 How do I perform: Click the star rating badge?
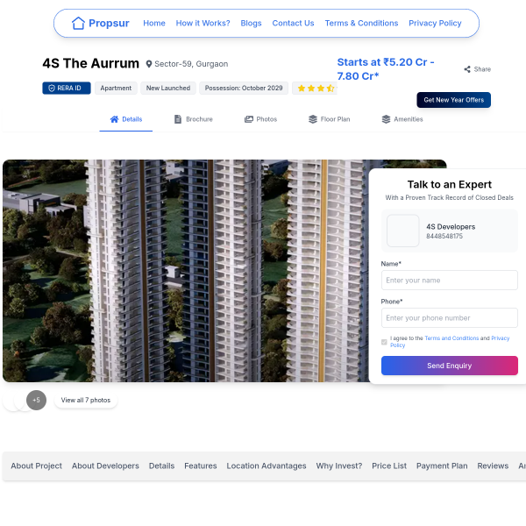(314, 89)
